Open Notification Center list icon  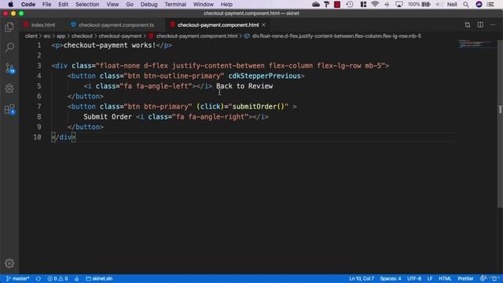tap(490, 4)
